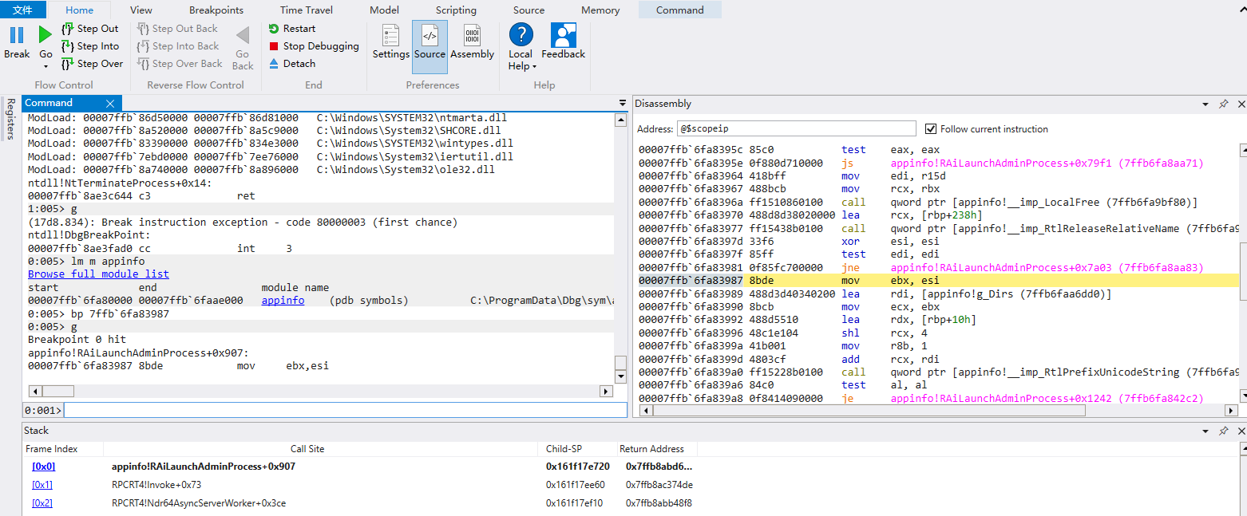Click the Step Over button
This screenshot has height=516, width=1247.
click(x=92, y=64)
